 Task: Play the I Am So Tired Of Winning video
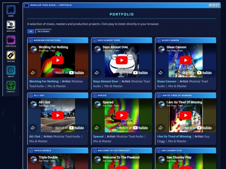(x=186, y=115)
